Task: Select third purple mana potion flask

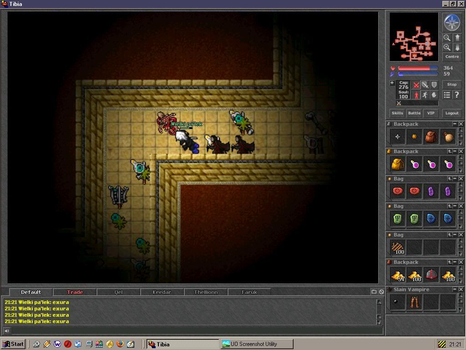Action: click(x=448, y=164)
